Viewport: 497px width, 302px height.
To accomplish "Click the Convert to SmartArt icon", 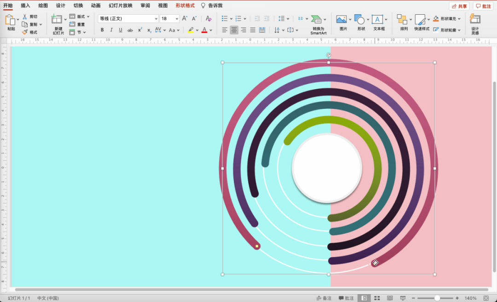I will pos(316,19).
